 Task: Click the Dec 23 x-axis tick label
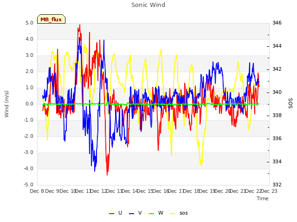(269, 191)
